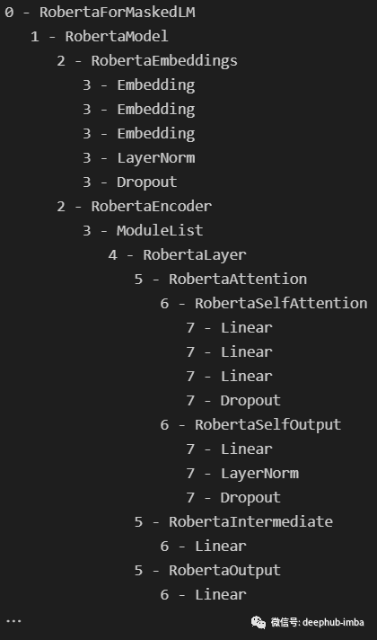Click the deephub-imba watermark text
This screenshot has height=640, width=377.
pyautogui.click(x=333, y=622)
